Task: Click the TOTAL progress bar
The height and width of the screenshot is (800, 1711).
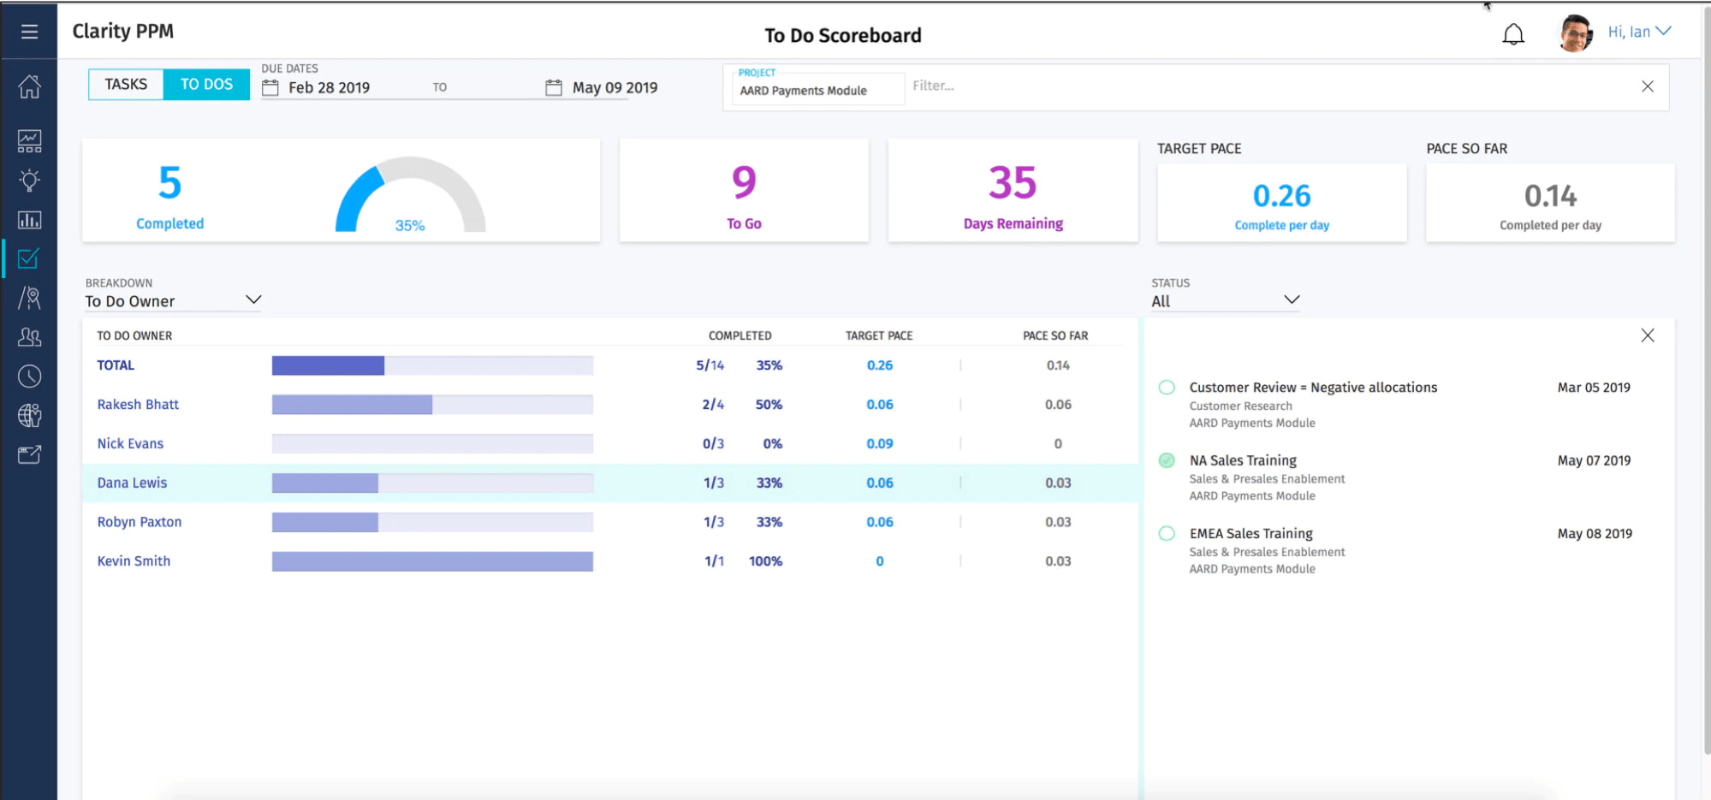Action: [x=432, y=365]
